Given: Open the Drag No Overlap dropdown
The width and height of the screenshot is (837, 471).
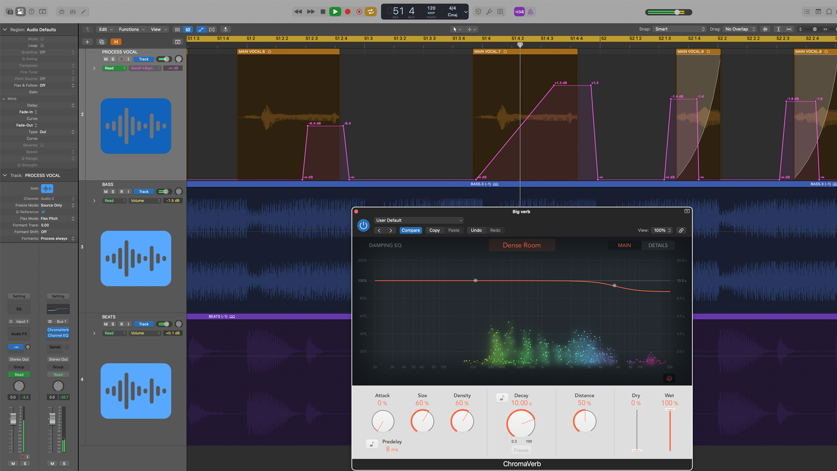Looking at the screenshot, I should click(x=740, y=29).
